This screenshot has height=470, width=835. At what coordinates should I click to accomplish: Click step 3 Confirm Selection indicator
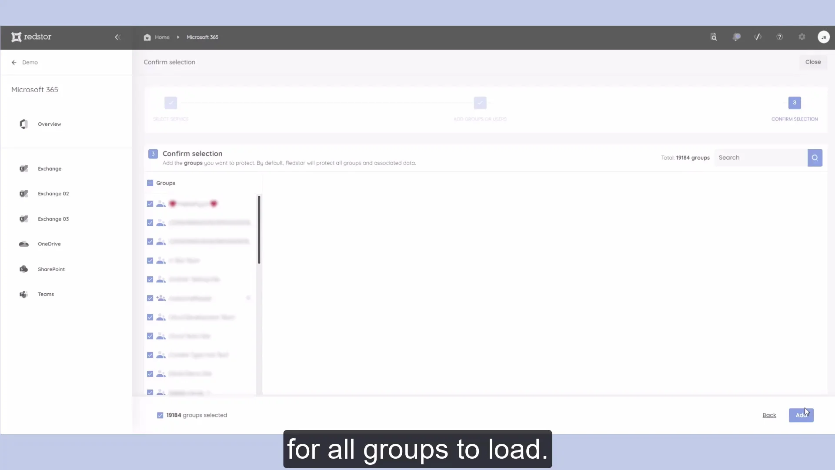point(795,103)
